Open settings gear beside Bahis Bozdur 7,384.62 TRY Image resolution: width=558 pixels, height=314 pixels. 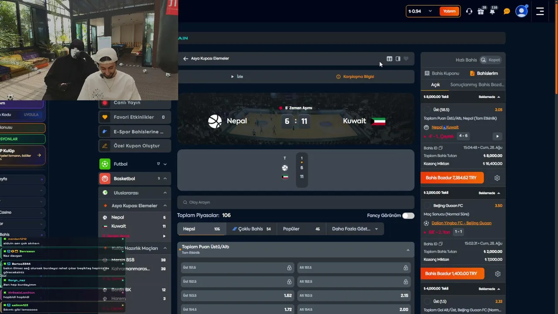tap(497, 178)
